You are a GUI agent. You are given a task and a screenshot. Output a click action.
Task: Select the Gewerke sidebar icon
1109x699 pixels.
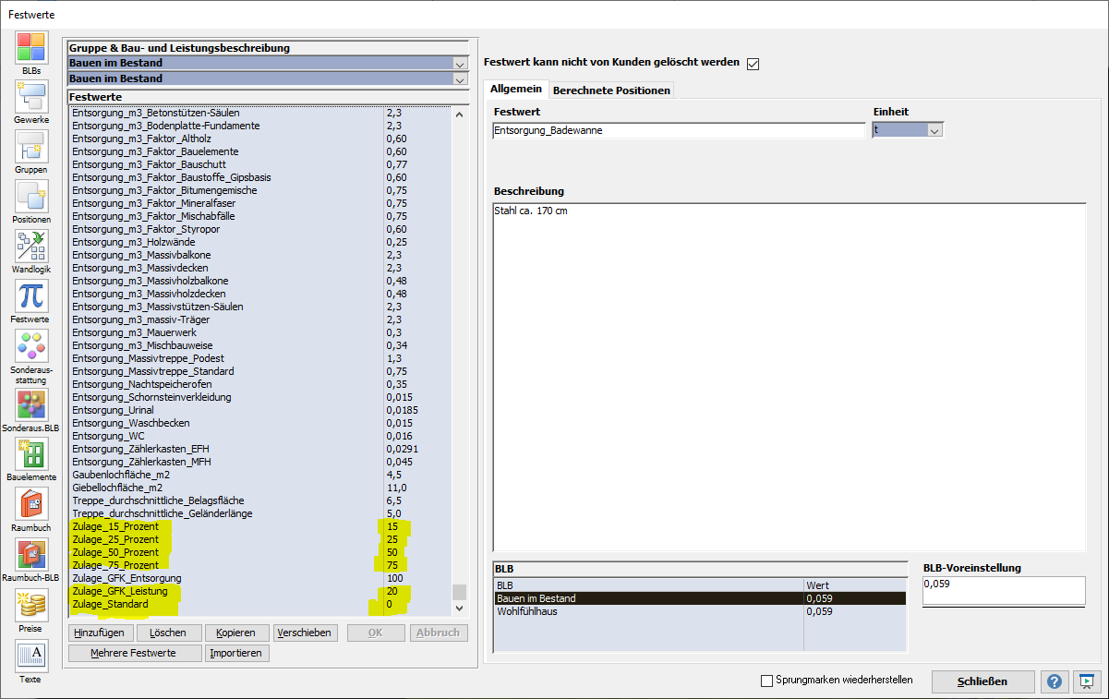pos(30,97)
